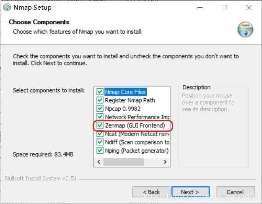Viewport: 262px width, 204px height.
Task: Select the Ncat (Modern Netcat) label
Action: click(137, 134)
